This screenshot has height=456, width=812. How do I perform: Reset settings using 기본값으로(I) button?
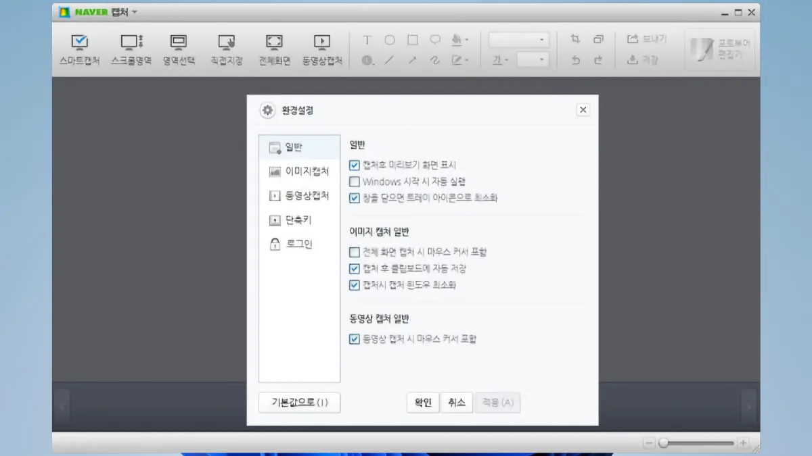click(299, 402)
